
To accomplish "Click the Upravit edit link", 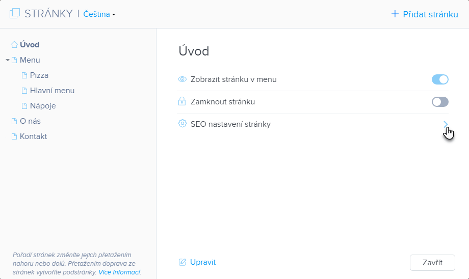I will [x=202, y=262].
